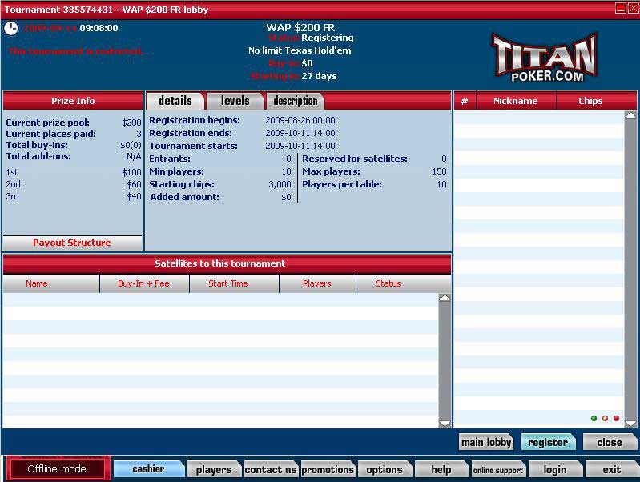Launch online support
Screen dimensions: 640x482
(x=498, y=470)
